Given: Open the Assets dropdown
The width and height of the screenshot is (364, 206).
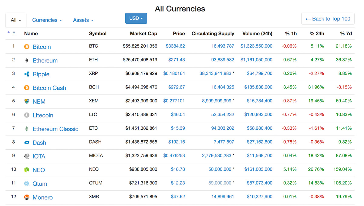Looking at the screenshot, I should click(83, 20).
